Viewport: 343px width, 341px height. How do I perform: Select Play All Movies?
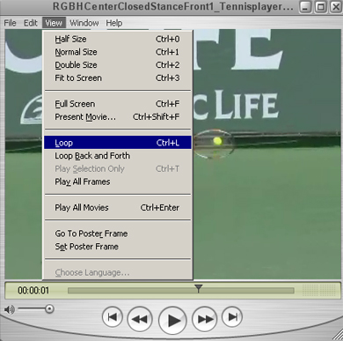click(x=118, y=208)
